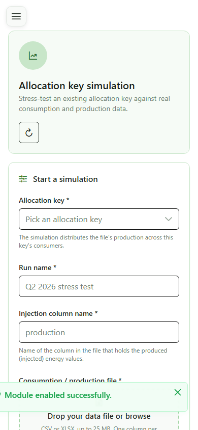Click the injection column helper text
This screenshot has height=430, width=198.
tap(93, 354)
